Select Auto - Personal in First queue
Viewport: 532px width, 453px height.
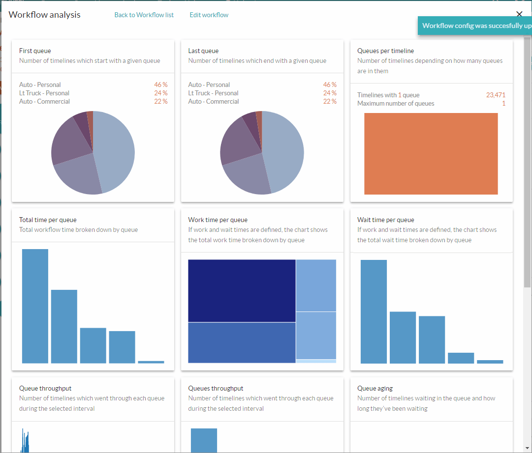pyautogui.click(x=40, y=85)
